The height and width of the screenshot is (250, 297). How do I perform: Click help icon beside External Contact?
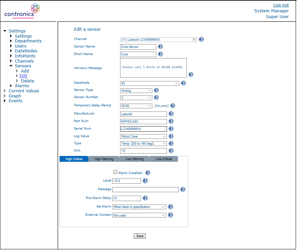point(170,215)
